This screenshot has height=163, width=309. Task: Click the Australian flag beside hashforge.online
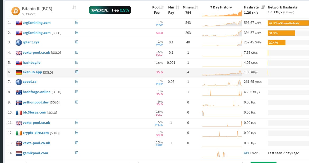(19, 92)
